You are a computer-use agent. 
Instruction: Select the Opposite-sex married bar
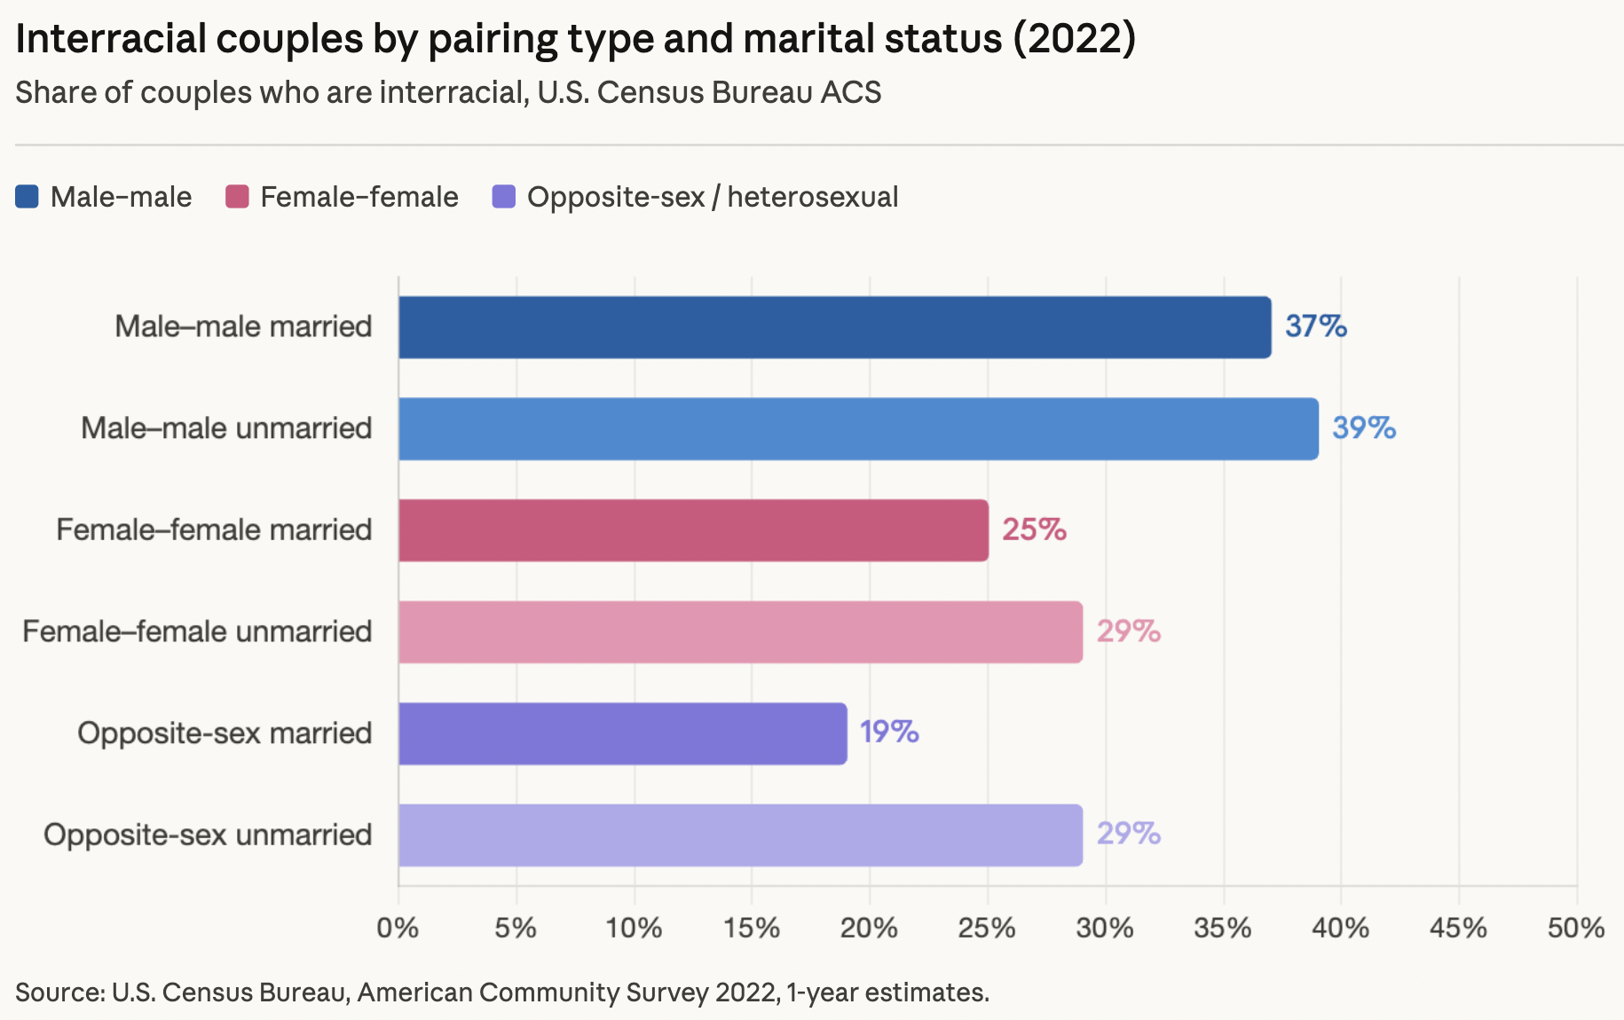click(x=622, y=734)
